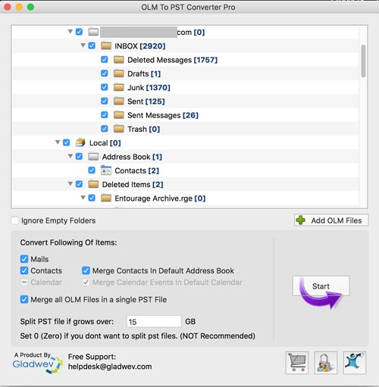This screenshot has width=379, height=387.
Task: Select the Deleted Messages [1757] row text
Action: [x=172, y=60]
